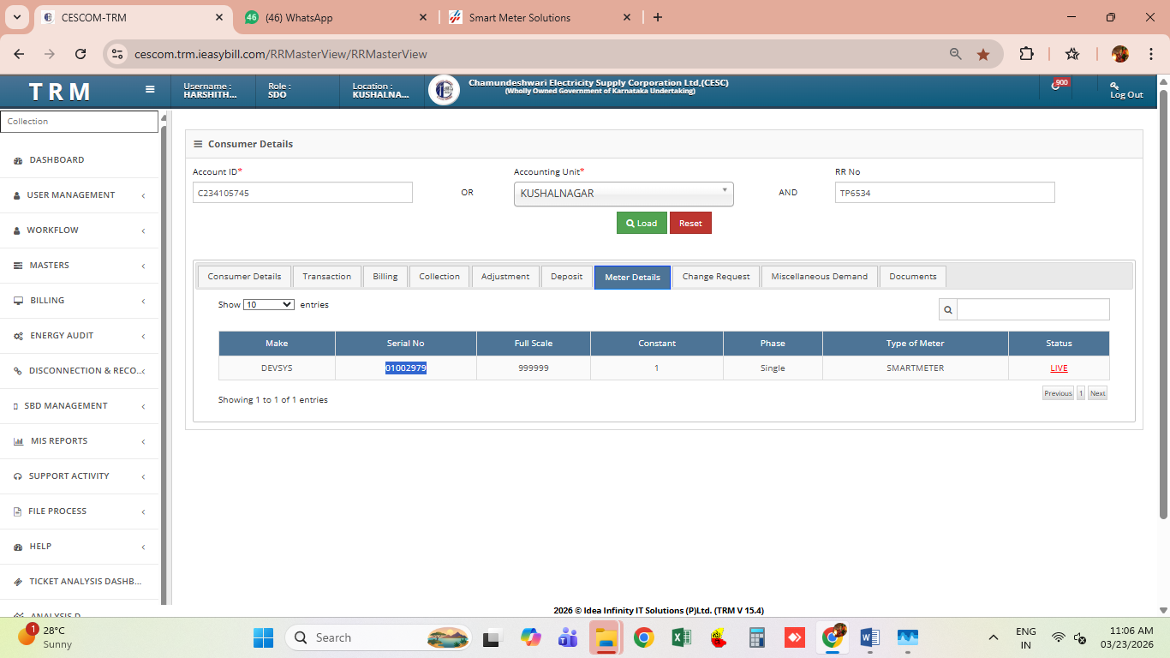Go back with the browser back arrow
The width and height of the screenshot is (1170, 658).
pyautogui.click(x=20, y=54)
